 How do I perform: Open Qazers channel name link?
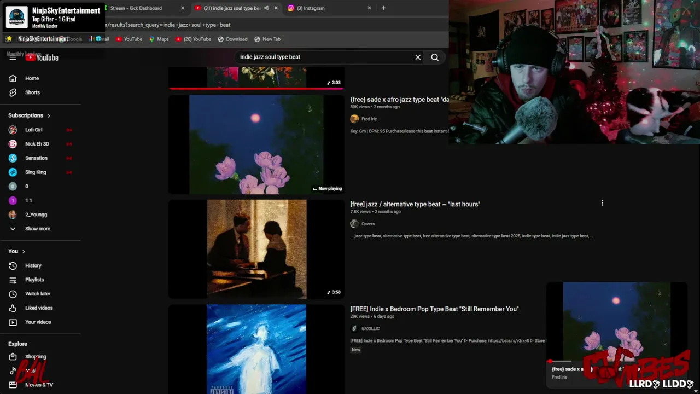click(x=368, y=224)
